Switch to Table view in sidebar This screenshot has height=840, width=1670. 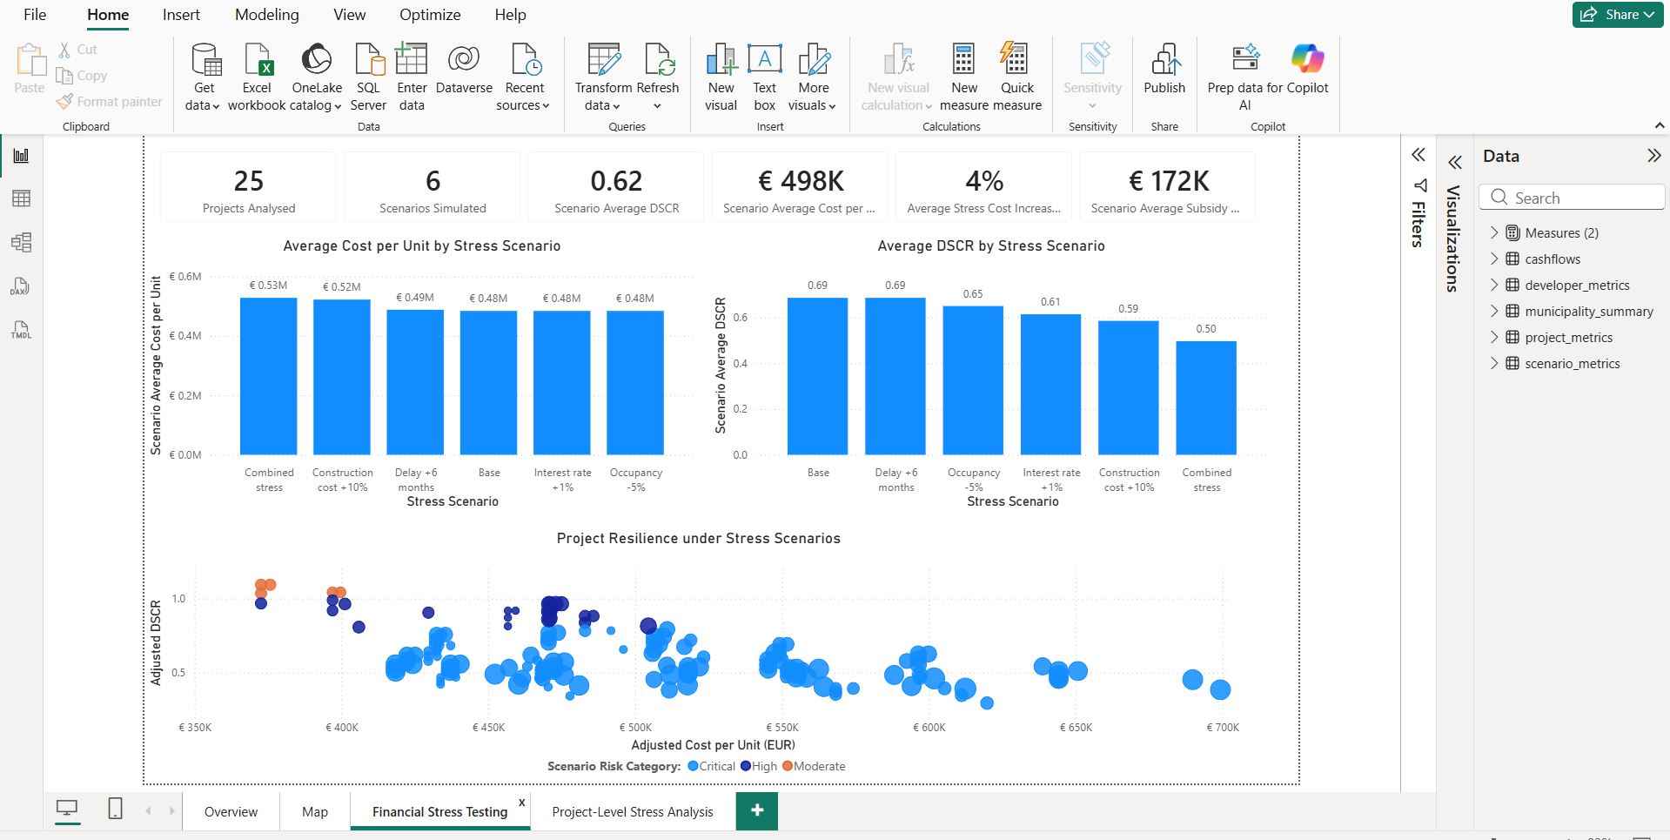[x=21, y=198]
